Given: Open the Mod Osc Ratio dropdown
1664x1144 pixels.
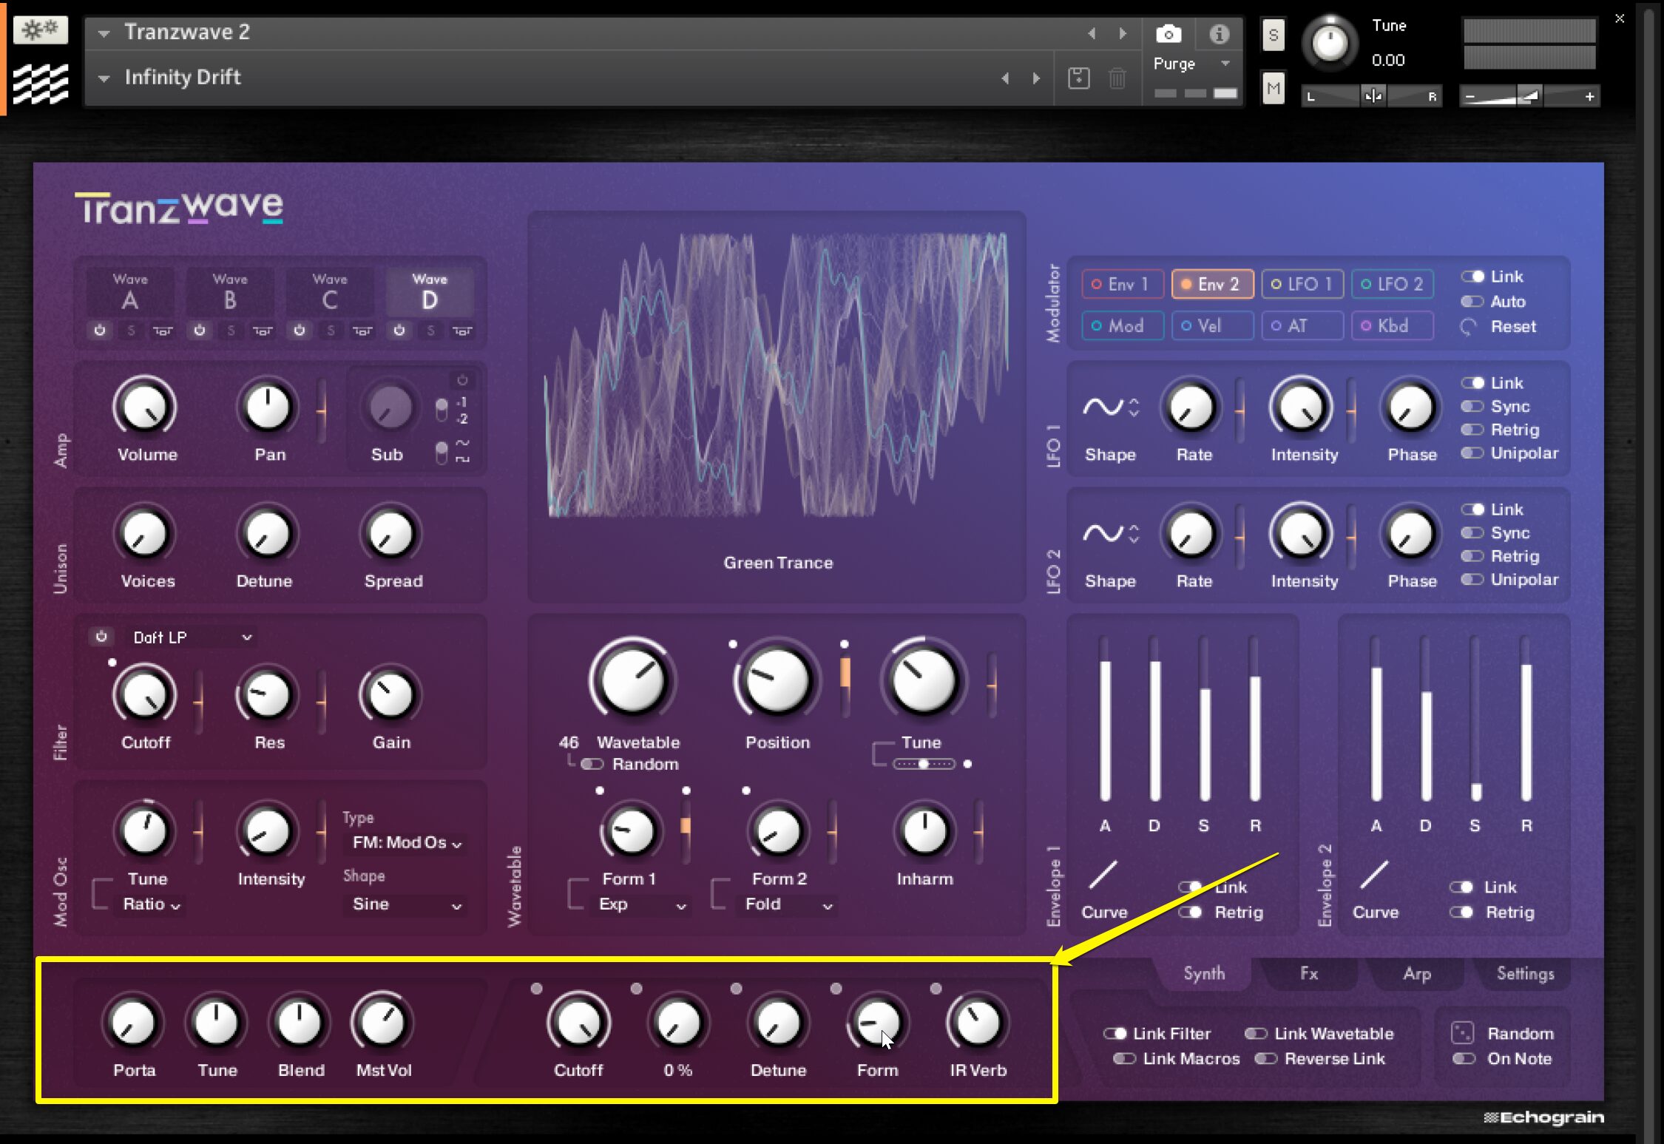Looking at the screenshot, I should tap(152, 904).
